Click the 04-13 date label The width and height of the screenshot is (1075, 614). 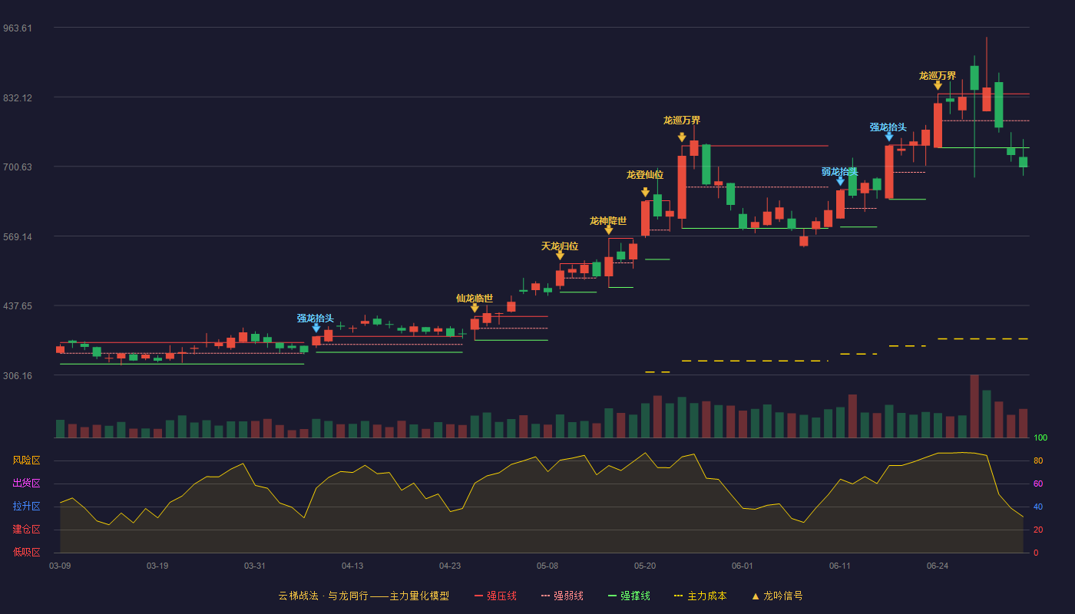point(352,566)
